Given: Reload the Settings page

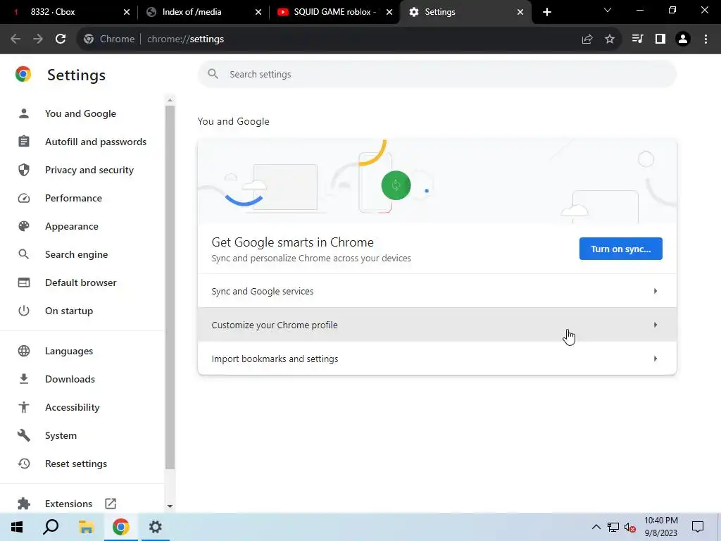Looking at the screenshot, I should [x=61, y=39].
